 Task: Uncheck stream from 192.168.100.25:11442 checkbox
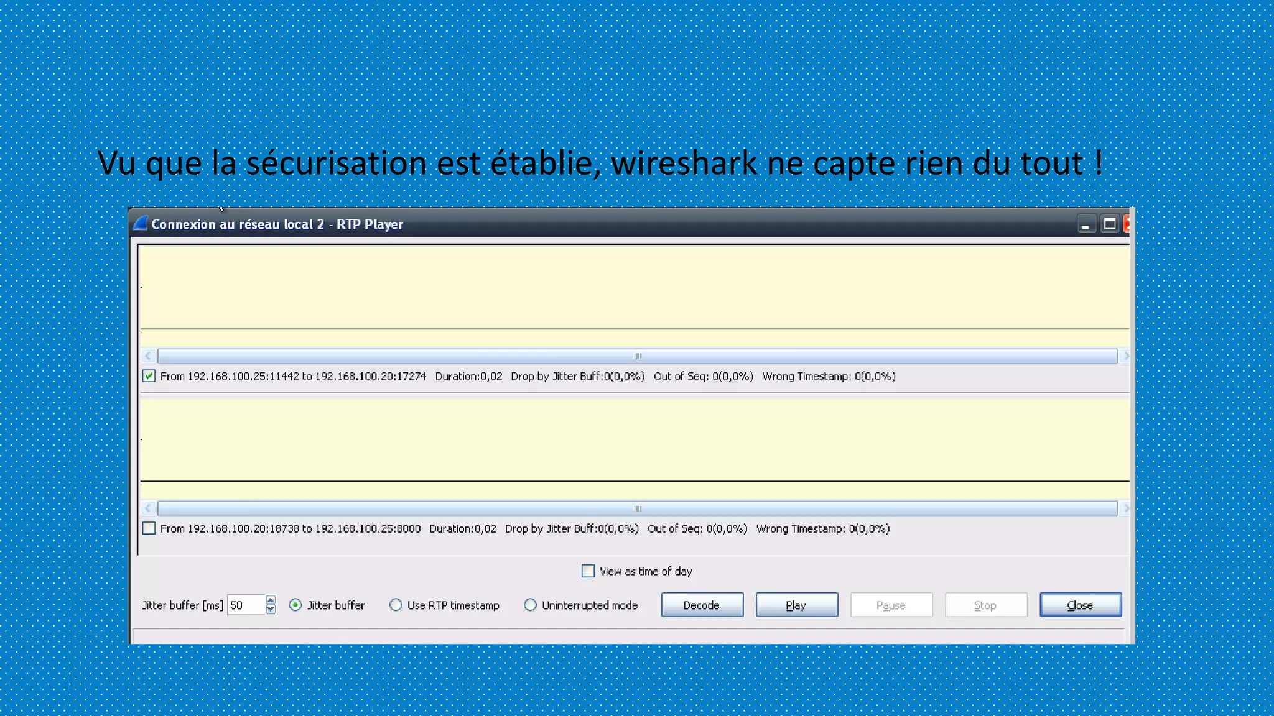point(149,376)
